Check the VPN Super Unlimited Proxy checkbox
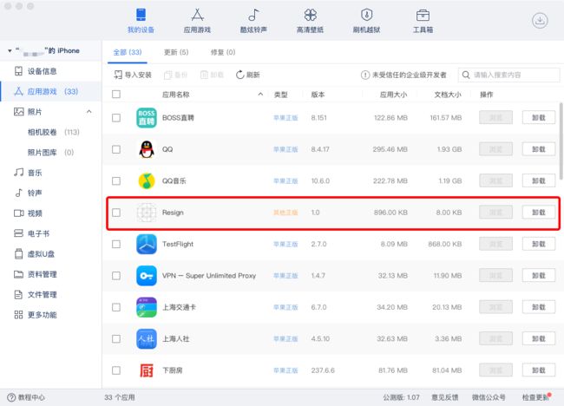Screen dimensions: 564x406 (116, 276)
